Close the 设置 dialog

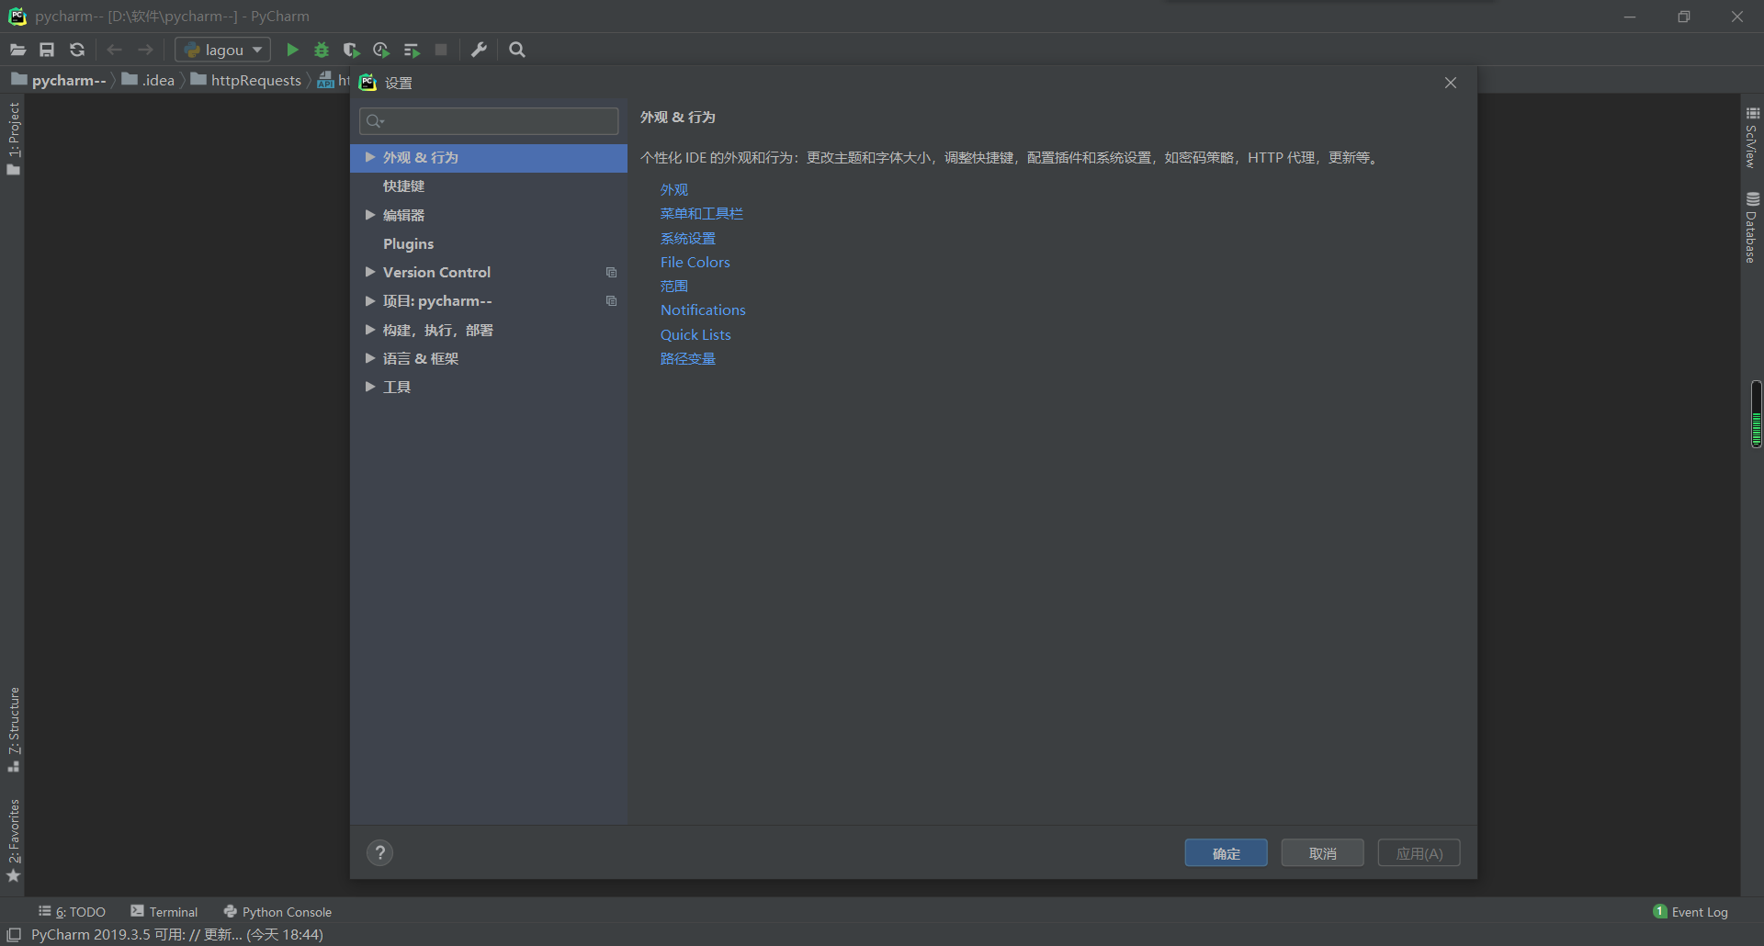pyautogui.click(x=1451, y=83)
